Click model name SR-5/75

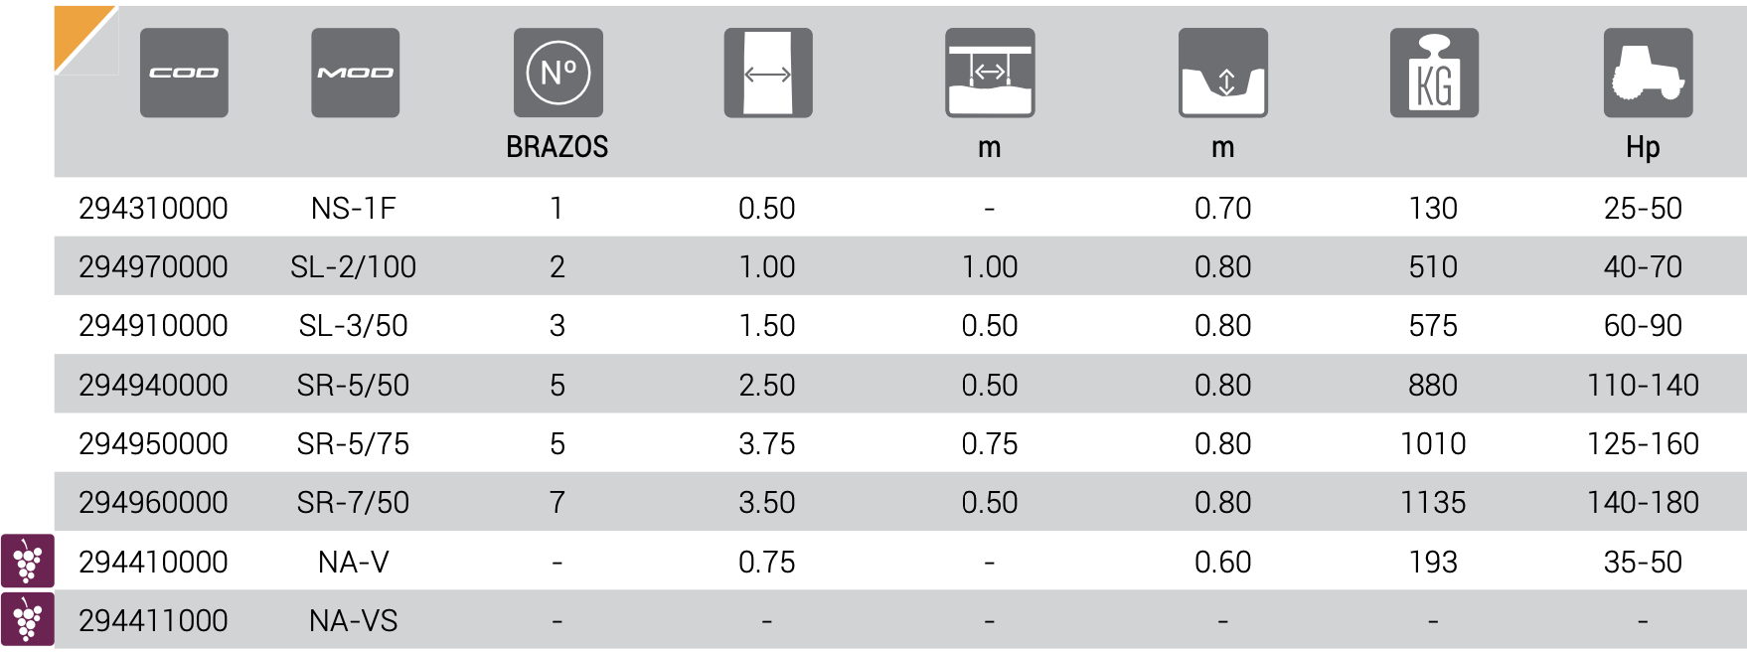[354, 444]
